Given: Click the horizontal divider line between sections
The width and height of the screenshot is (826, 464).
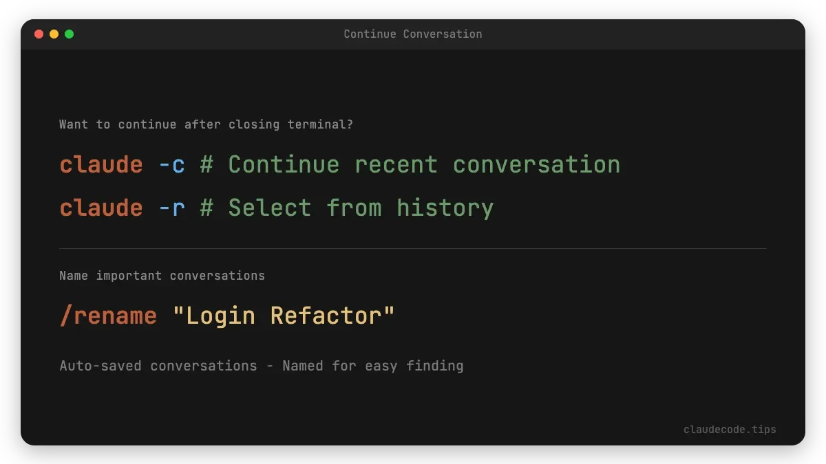Looking at the screenshot, I should click(x=413, y=247).
